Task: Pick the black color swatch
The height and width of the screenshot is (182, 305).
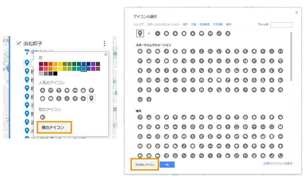Action: tap(55, 74)
